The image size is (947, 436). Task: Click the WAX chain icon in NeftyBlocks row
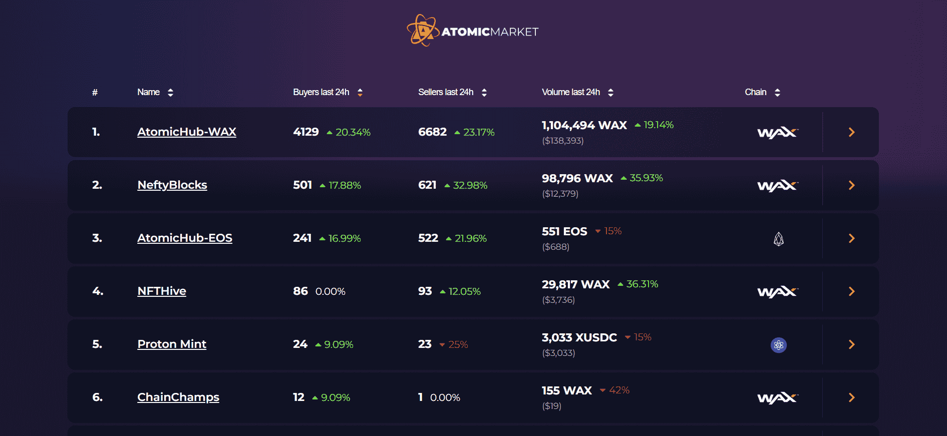pyautogui.click(x=778, y=186)
